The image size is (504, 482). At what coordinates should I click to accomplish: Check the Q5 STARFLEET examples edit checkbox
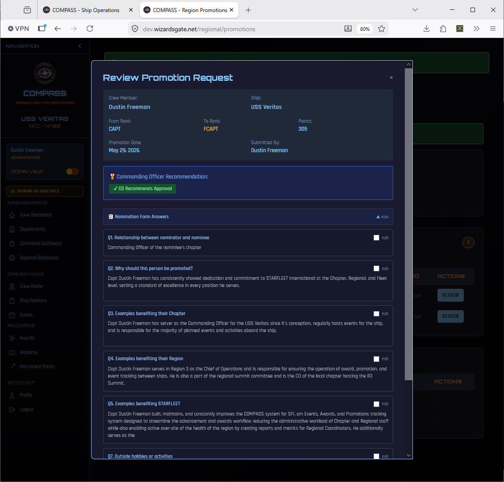(x=376, y=404)
